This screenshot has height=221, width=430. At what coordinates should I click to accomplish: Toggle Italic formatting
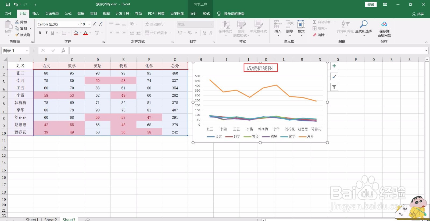click(x=46, y=33)
